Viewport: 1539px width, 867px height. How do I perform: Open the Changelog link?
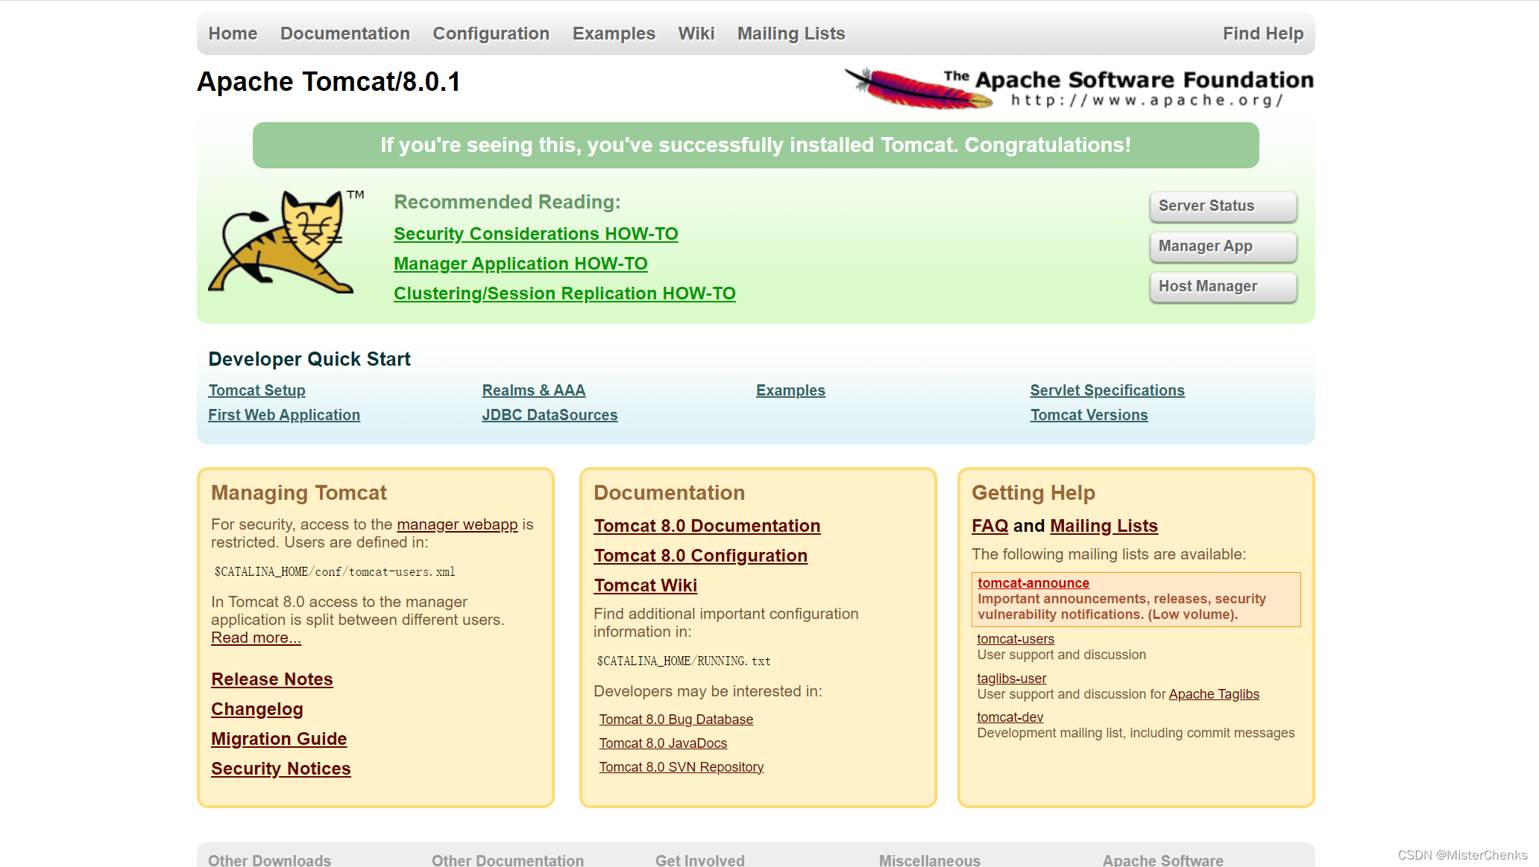[x=256, y=709]
